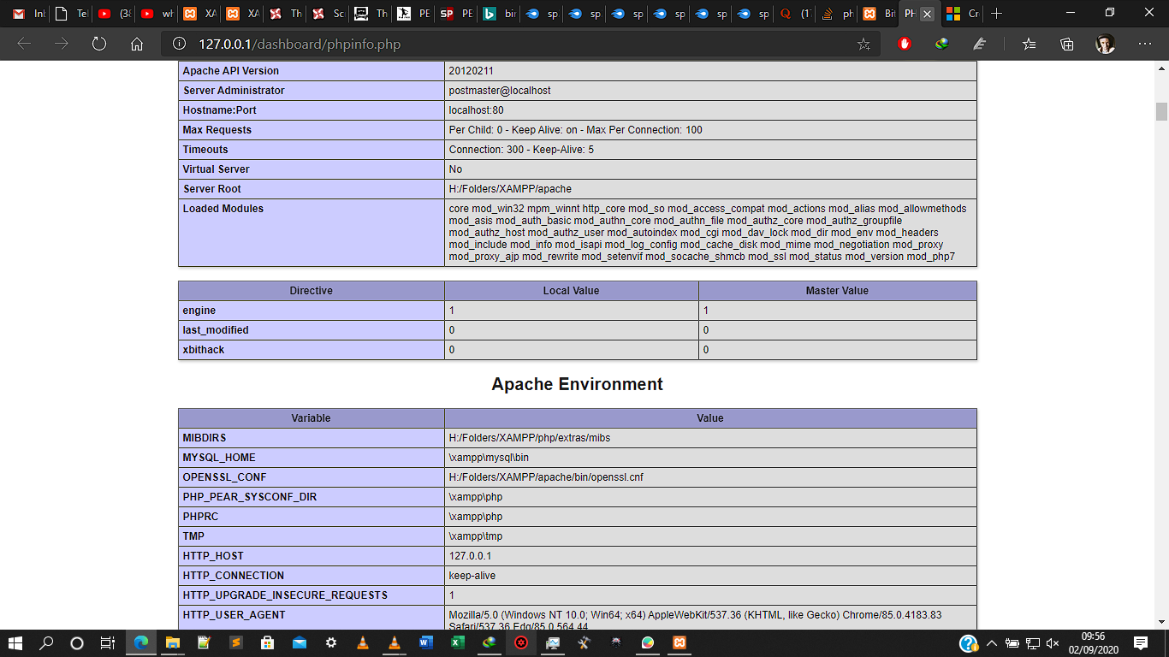This screenshot has height=657, width=1169.
Task: Open the XAMPP control panel taskbar icon
Action: (679, 643)
